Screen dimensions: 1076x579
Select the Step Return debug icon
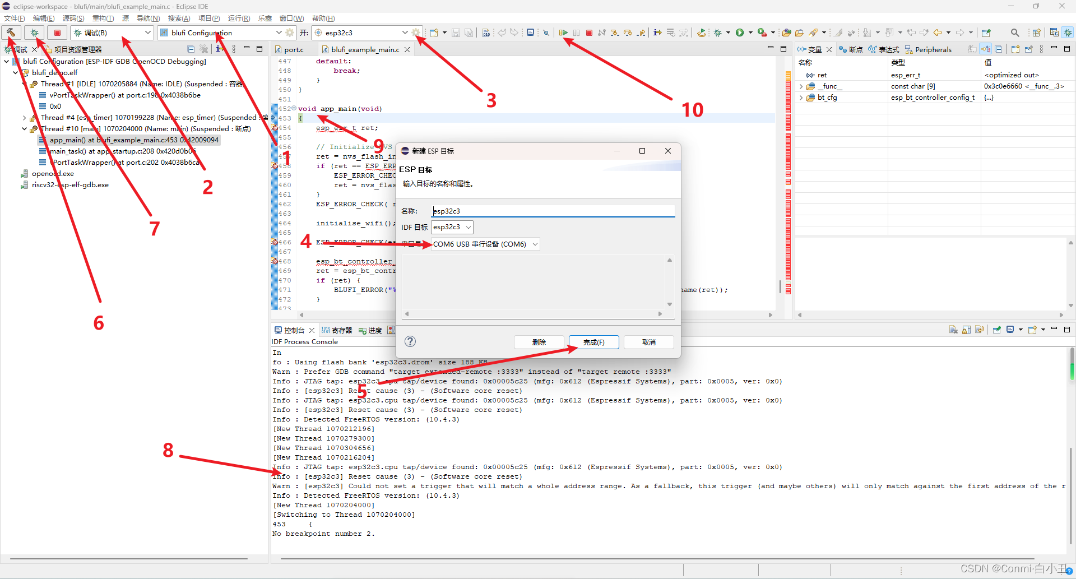pyautogui.click(x=641, y=32)
